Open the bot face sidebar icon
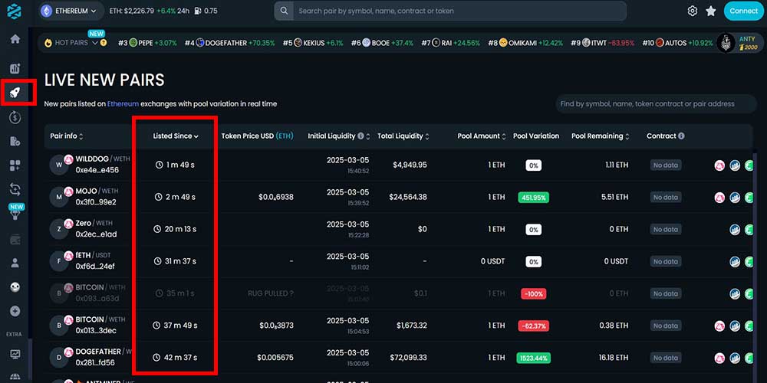767x383 pixels. pos(15,286)
